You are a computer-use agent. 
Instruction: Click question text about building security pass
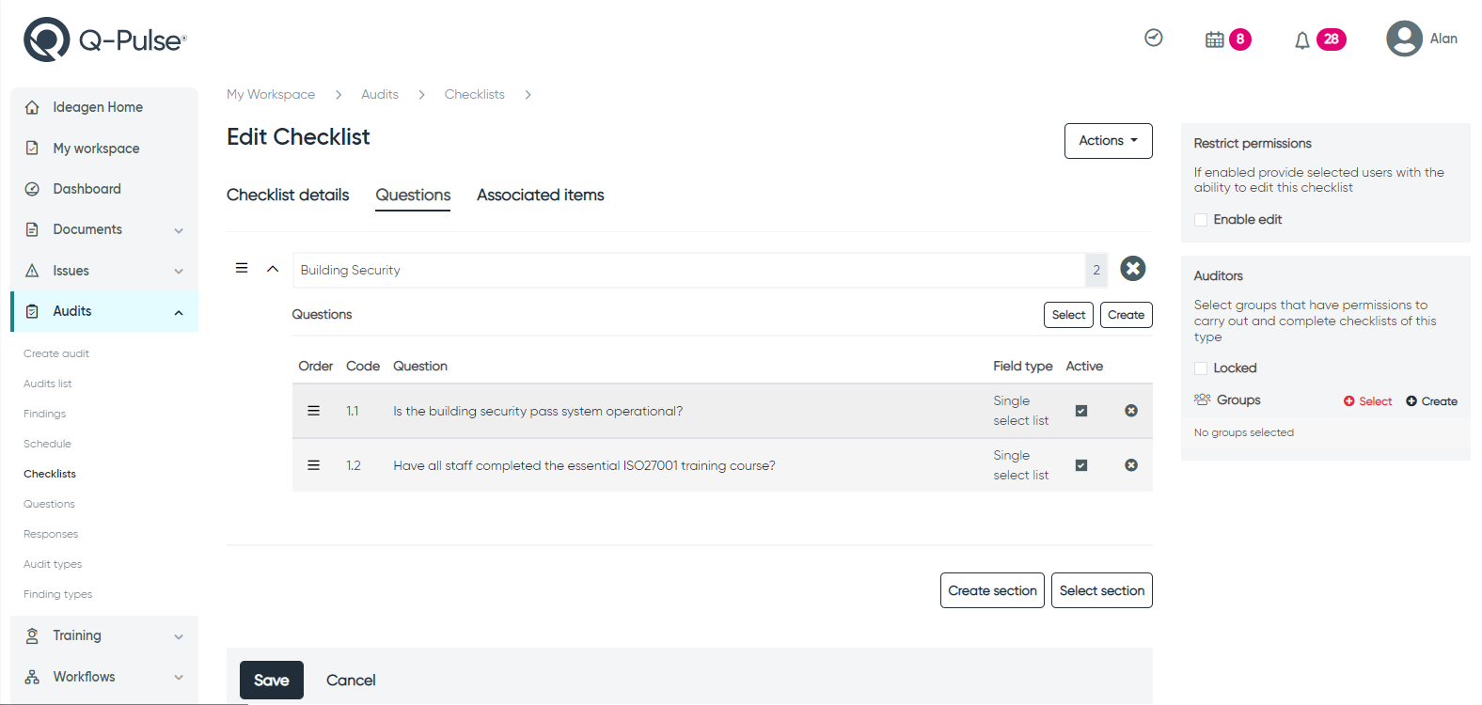(x=538, y=411)
